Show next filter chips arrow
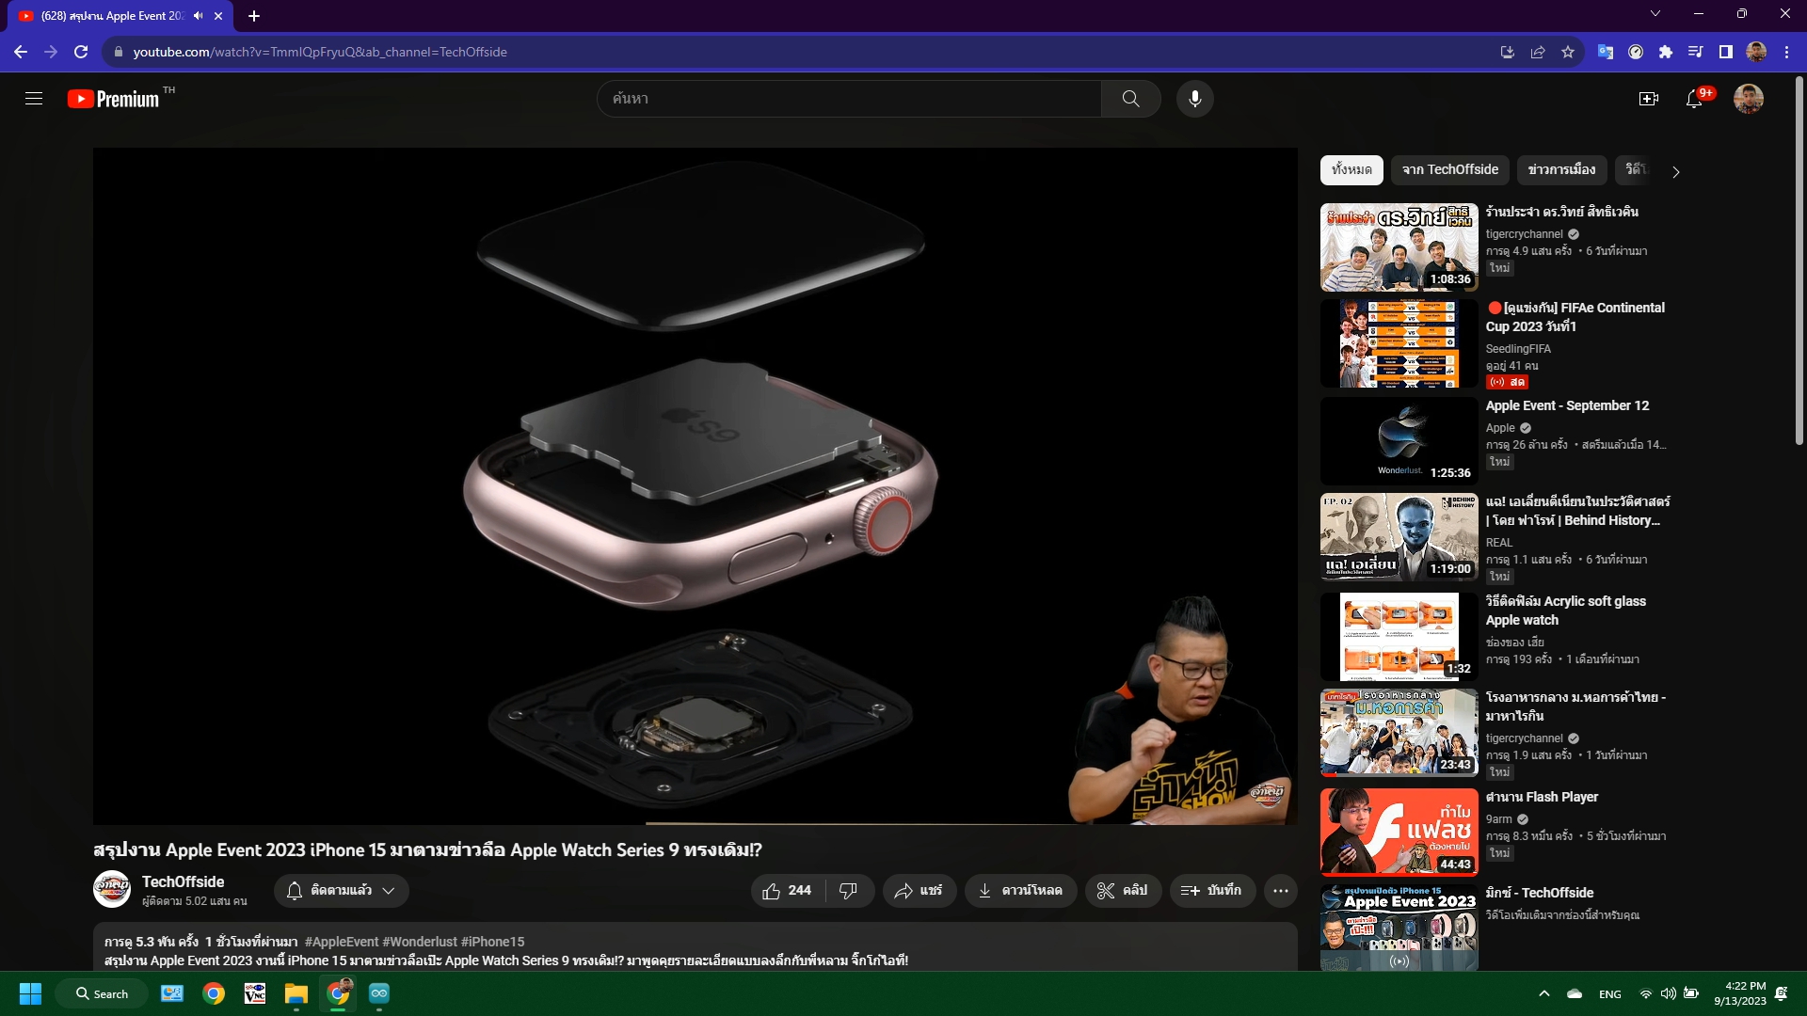 pos(1675,171)
